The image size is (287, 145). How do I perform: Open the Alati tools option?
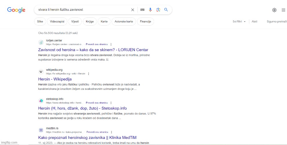point(255,22)
